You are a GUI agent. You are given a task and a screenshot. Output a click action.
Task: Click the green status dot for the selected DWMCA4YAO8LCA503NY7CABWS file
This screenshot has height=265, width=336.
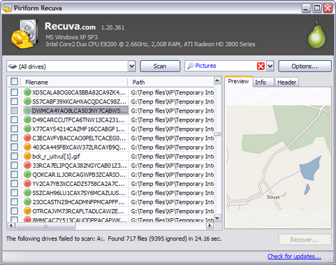point(27,110)
